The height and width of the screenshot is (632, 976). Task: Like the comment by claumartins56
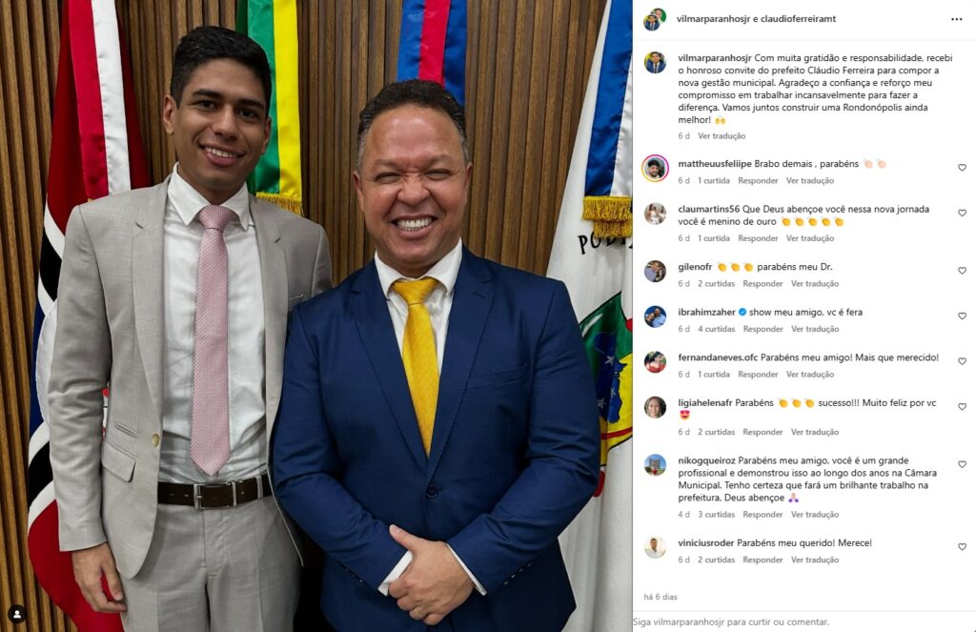point(962,213)
